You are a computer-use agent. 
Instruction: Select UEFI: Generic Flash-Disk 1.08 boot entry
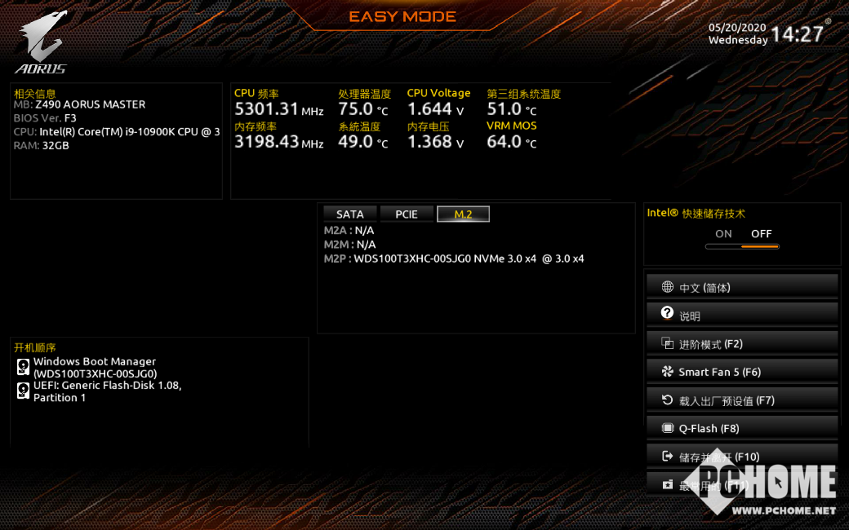(107, 391)
